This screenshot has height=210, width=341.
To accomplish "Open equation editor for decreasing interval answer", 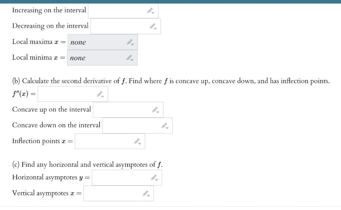I will [x=153, y=25].
